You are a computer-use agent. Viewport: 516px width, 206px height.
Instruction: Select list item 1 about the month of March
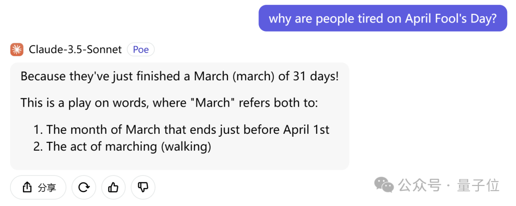(182, 130)
